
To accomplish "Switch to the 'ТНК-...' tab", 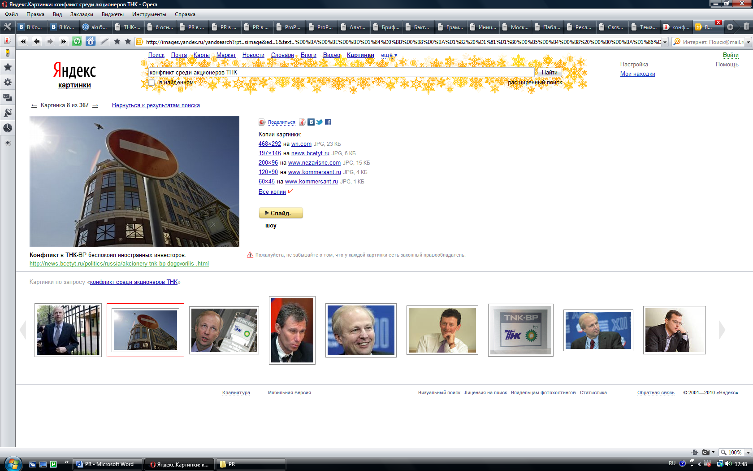I will pos(128,27).
